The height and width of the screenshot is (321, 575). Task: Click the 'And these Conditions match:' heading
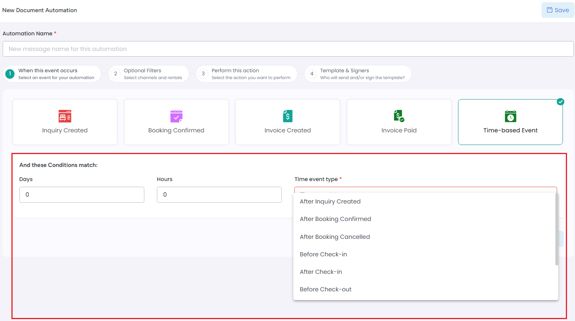pos(58,165)
